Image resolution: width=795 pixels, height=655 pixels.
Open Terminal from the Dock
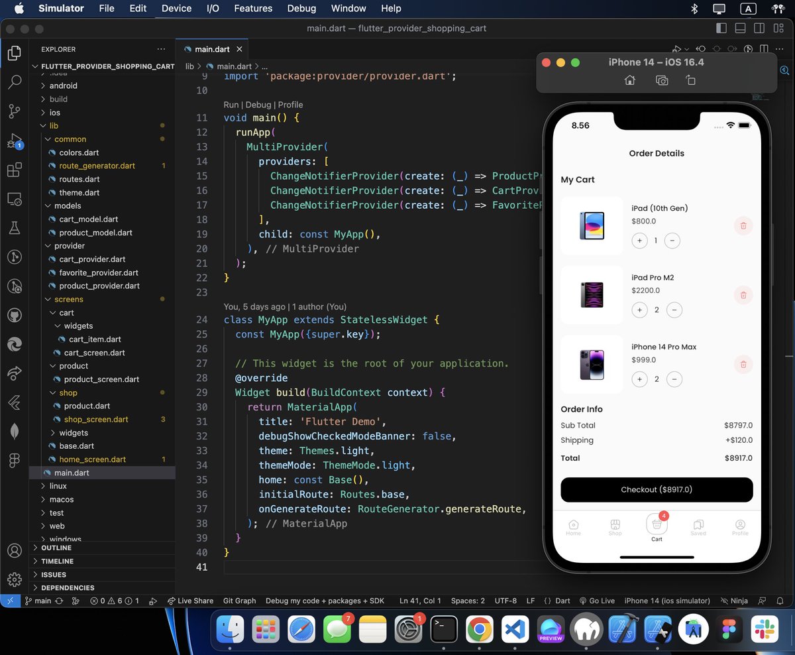click(x=443, y=629)
